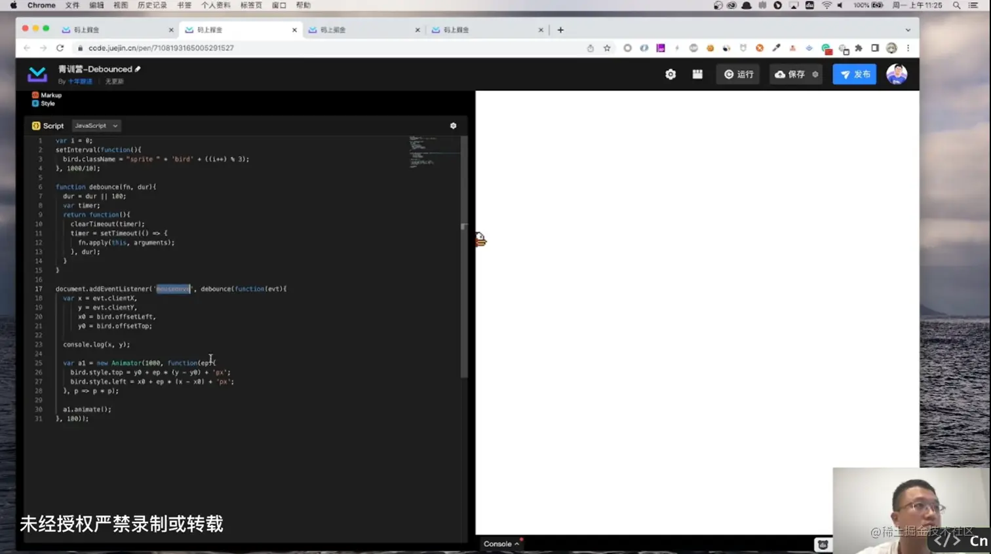Click the address bar URL

click(161, 48)
